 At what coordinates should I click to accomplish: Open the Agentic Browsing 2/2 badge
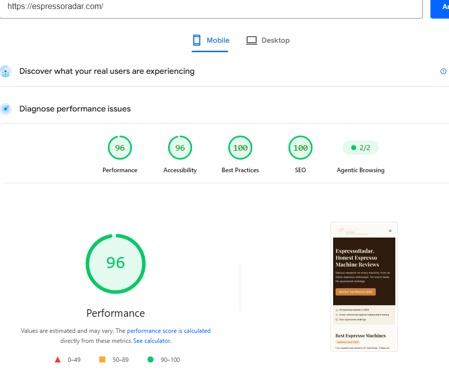click(361, 148)
